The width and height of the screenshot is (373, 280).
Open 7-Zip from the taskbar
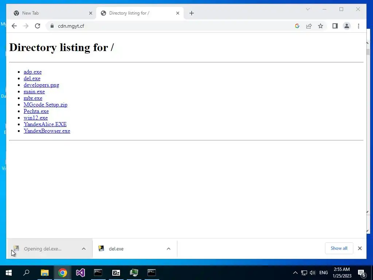click(x=116, y=273)
